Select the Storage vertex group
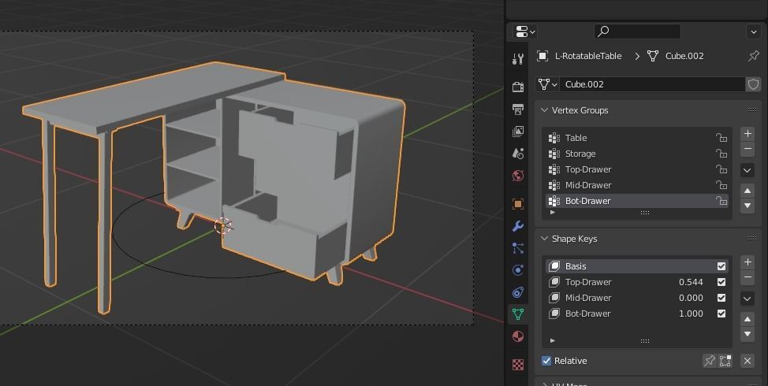The width and height of the screenshot is (768, 386). tap(637, 154)
